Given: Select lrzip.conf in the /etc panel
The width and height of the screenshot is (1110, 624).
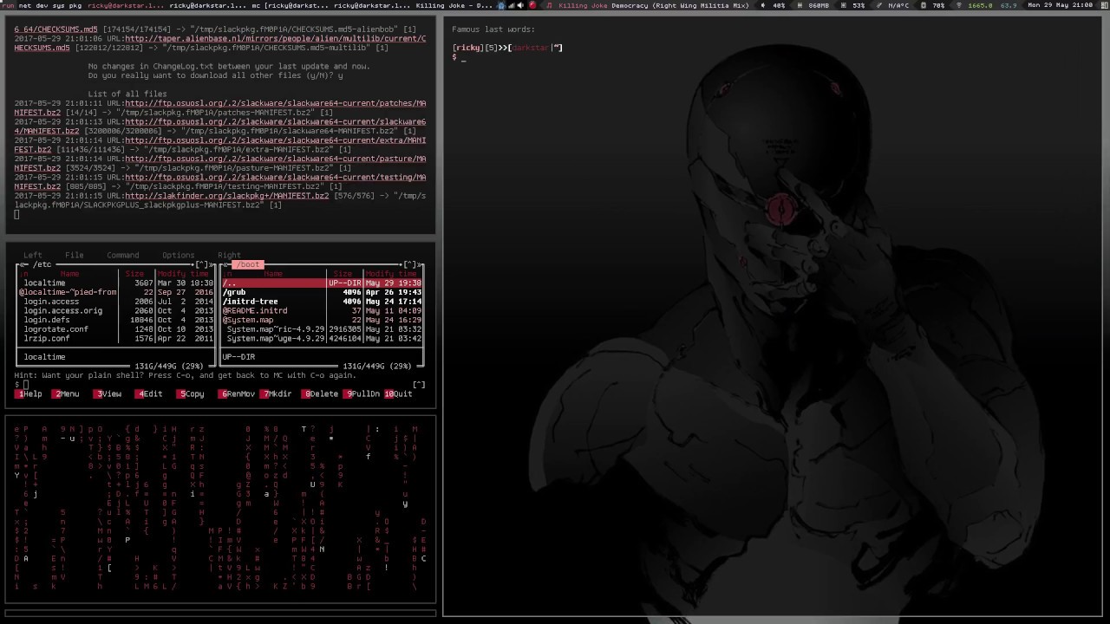Looking at the screenshot, I should tap(116, 338).
